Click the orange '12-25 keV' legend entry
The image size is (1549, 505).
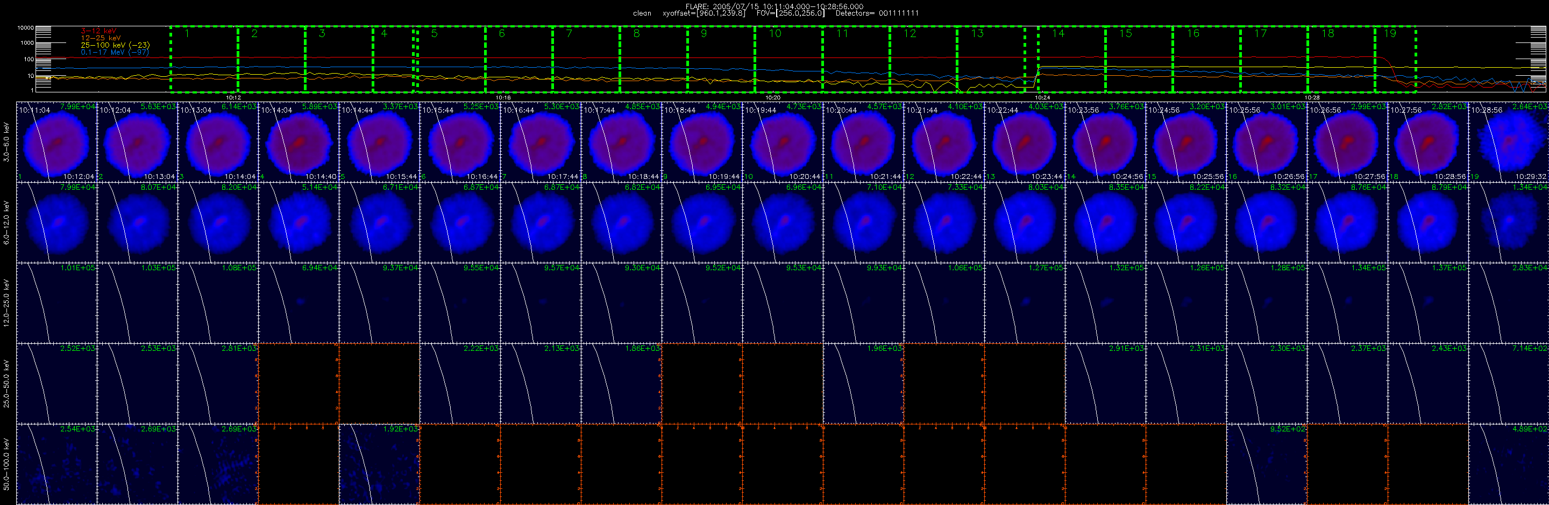point(101,38)
